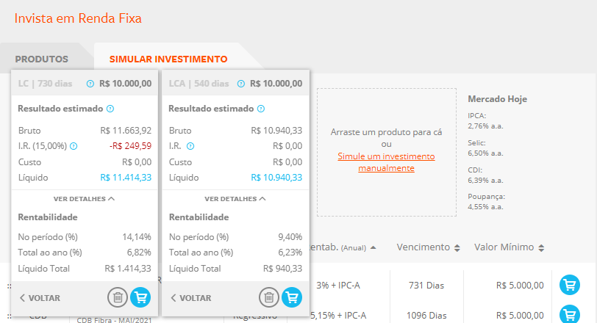Click info icon by LCA Resultado estimado
Image resolution: width=597 pixels, height=323 pixels.
pyautogui.click(x=260, y=109)
